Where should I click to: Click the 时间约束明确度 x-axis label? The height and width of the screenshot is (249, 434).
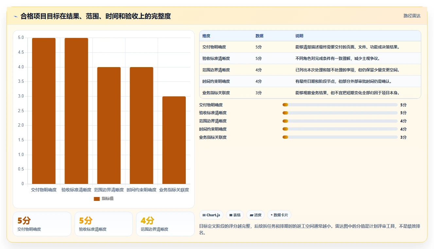point(142,190)
